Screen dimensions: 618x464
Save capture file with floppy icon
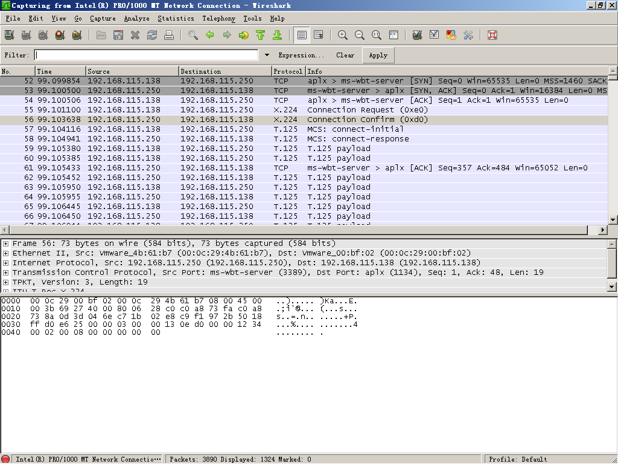pos(118,35)
